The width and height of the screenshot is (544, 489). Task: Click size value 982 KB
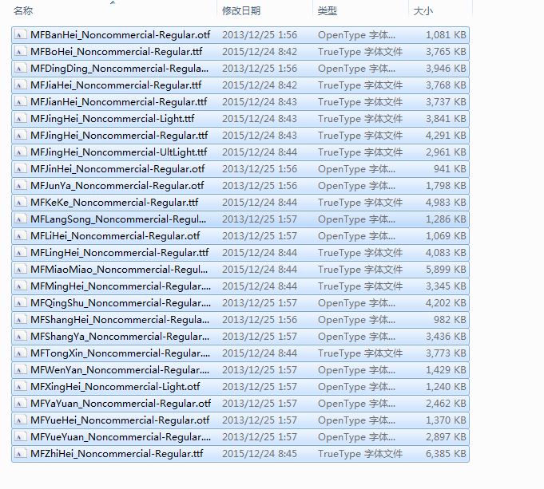450,320
